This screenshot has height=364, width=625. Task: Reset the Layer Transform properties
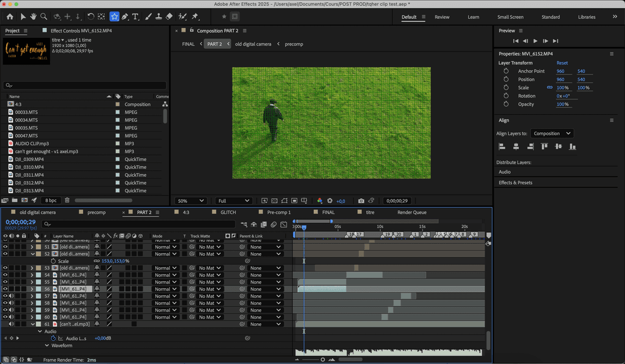pos(562,63)
